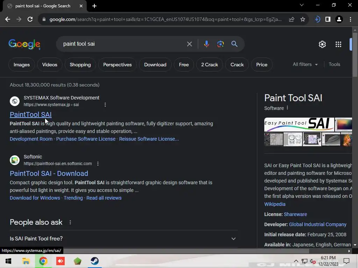Open the All filters dropdown
Image resolution: width=358 pixels, height=268 pixels.
tap(305, 65)
